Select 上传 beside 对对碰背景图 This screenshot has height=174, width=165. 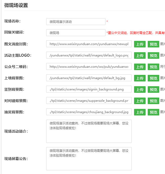tap(140, 101)
